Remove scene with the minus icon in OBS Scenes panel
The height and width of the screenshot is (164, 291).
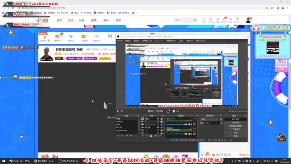[x=122, y=136]
